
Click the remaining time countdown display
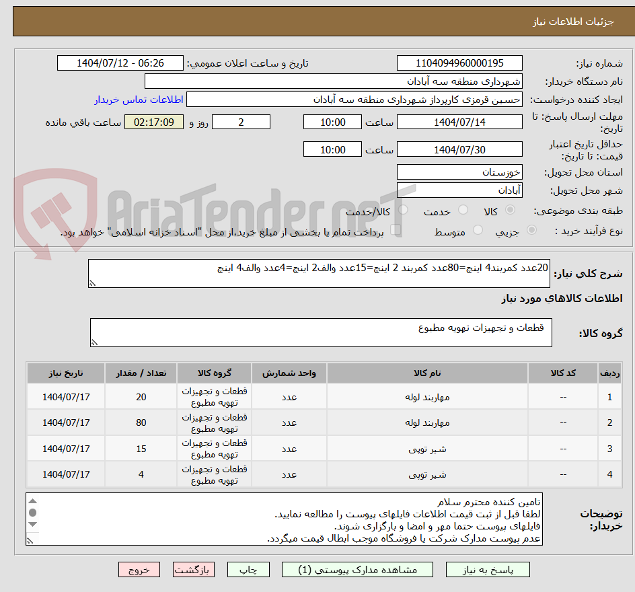pos(154,122)
